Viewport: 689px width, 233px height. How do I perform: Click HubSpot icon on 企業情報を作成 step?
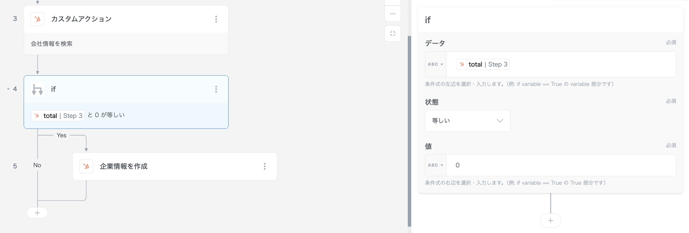click(86, 166)
